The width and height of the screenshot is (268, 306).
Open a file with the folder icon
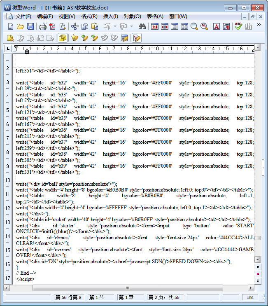pyautogui.click(x=20, y=26)
